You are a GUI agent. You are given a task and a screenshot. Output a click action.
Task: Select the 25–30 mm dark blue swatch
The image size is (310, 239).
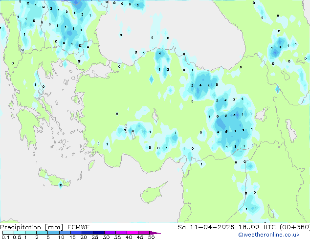pos(99,233)
